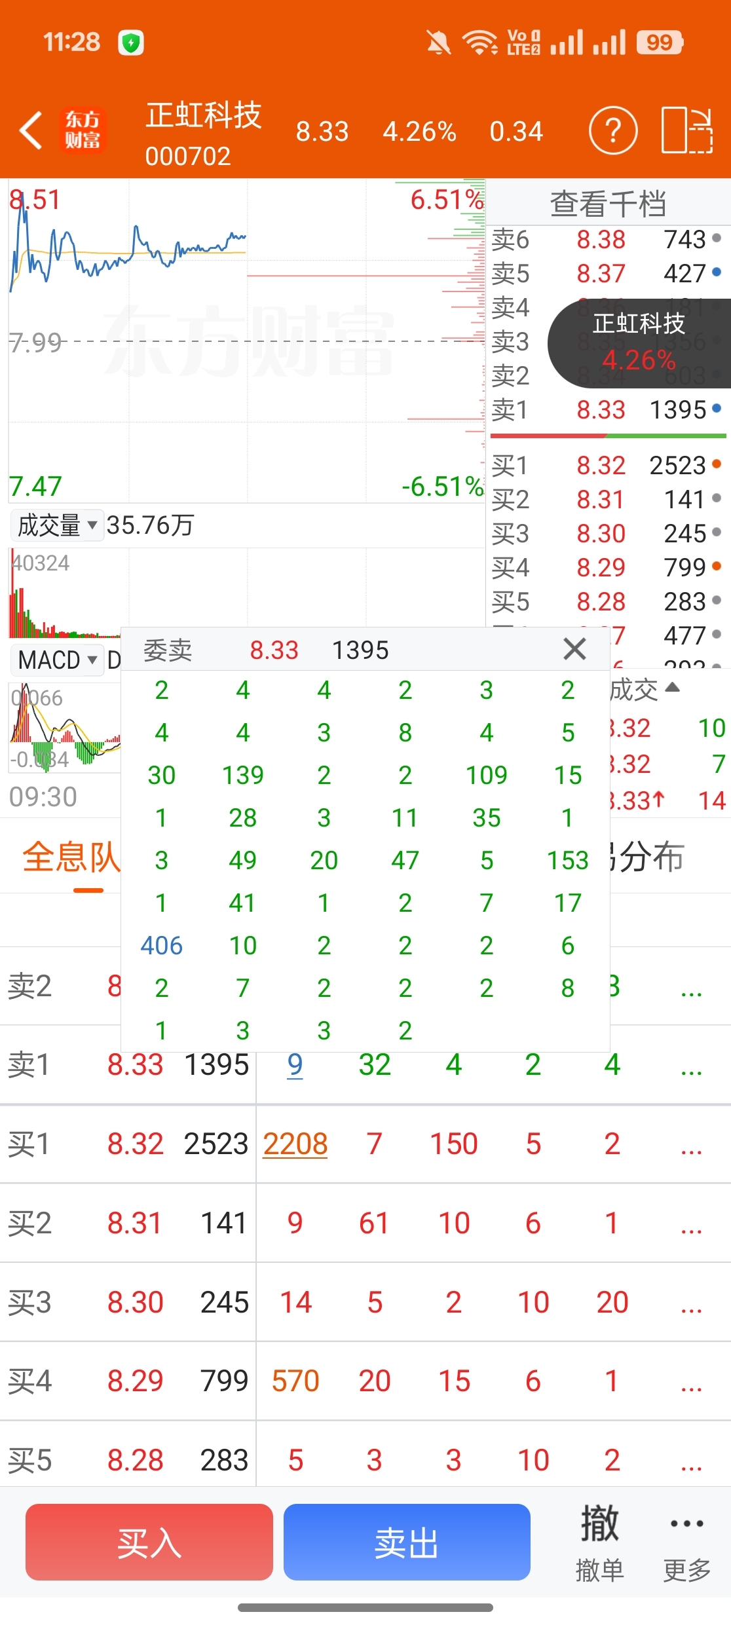Tap the muted notification bell icon

point(439,43)
